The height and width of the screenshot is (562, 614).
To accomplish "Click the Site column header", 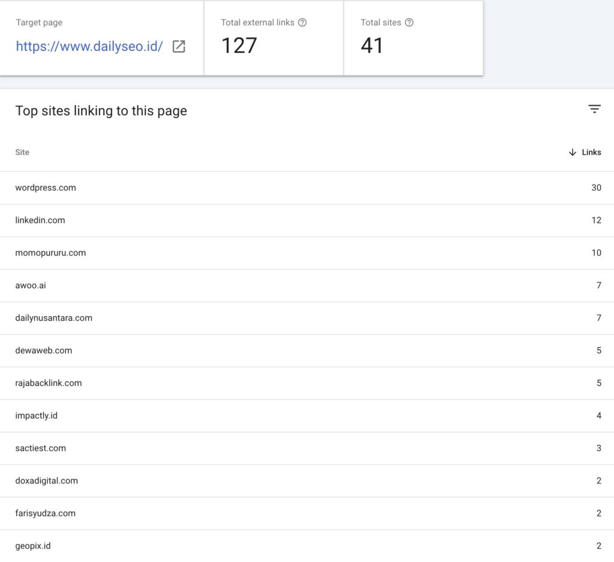I will click(22, 152).
